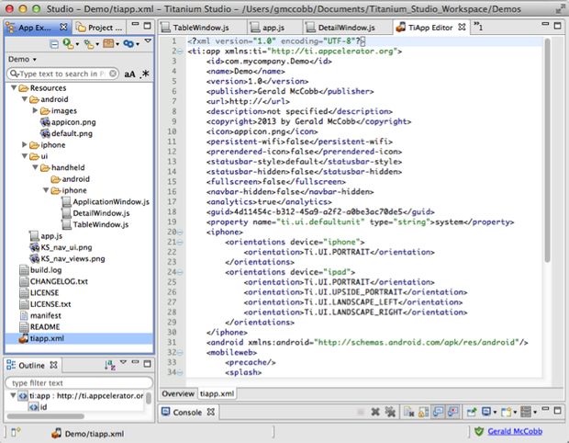Open the DetailWindow.js editor tab

(346, 28)
